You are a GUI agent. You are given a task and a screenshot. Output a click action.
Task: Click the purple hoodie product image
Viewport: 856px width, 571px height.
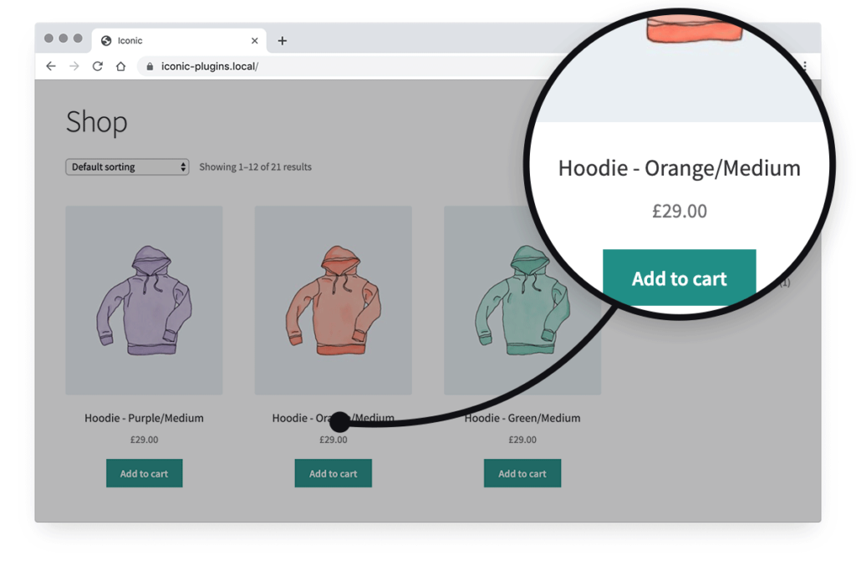(x=144, y=299)
